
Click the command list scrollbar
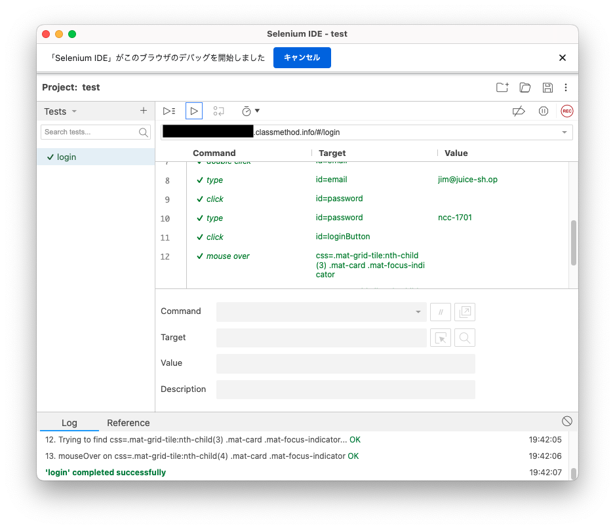(574, 243)
